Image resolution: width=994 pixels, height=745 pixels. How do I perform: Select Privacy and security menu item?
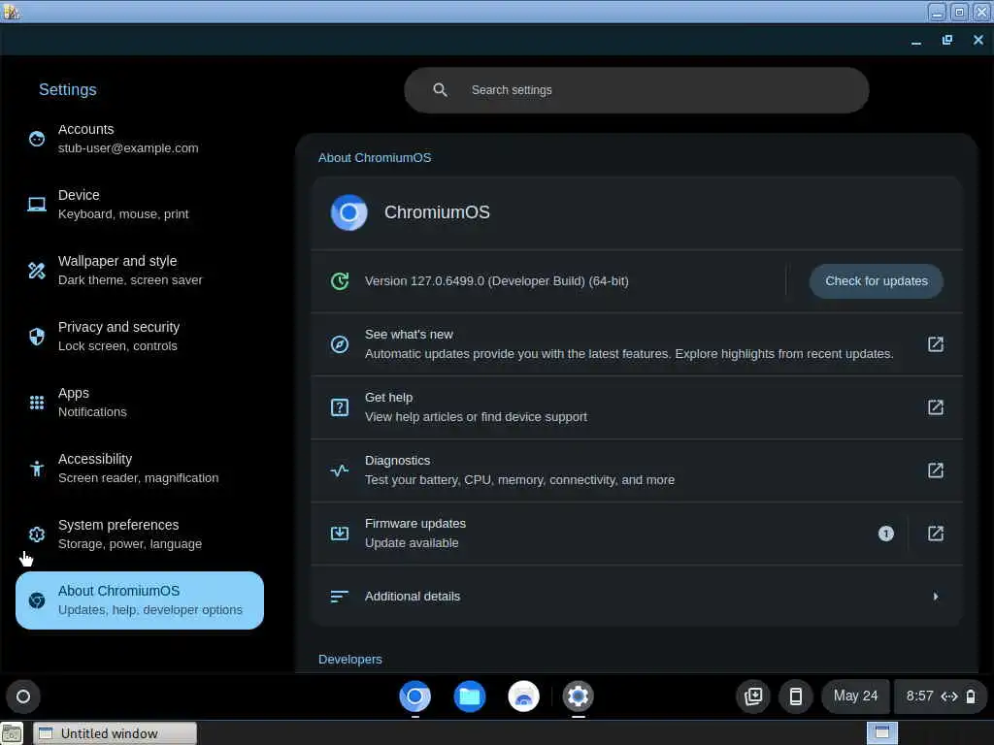[x=140, y=337]
